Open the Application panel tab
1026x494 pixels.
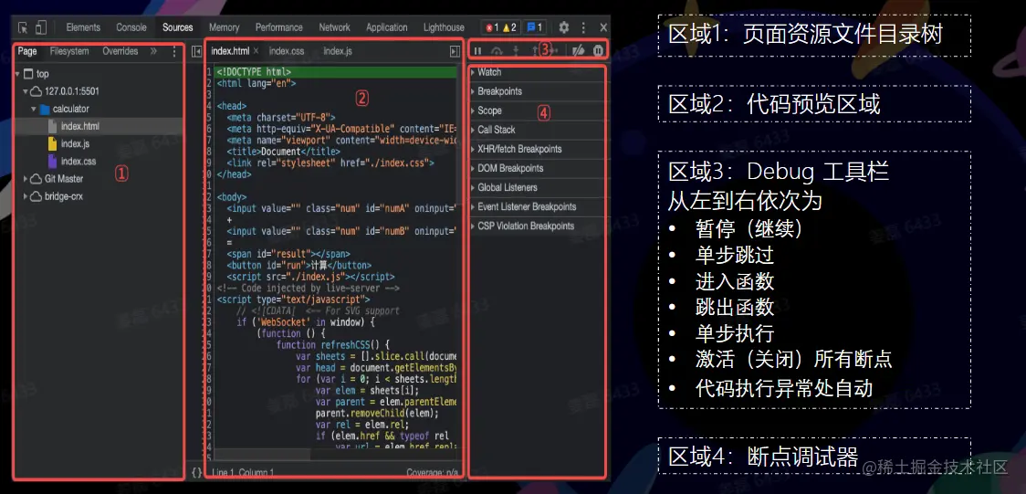click(x=387, y=27)
